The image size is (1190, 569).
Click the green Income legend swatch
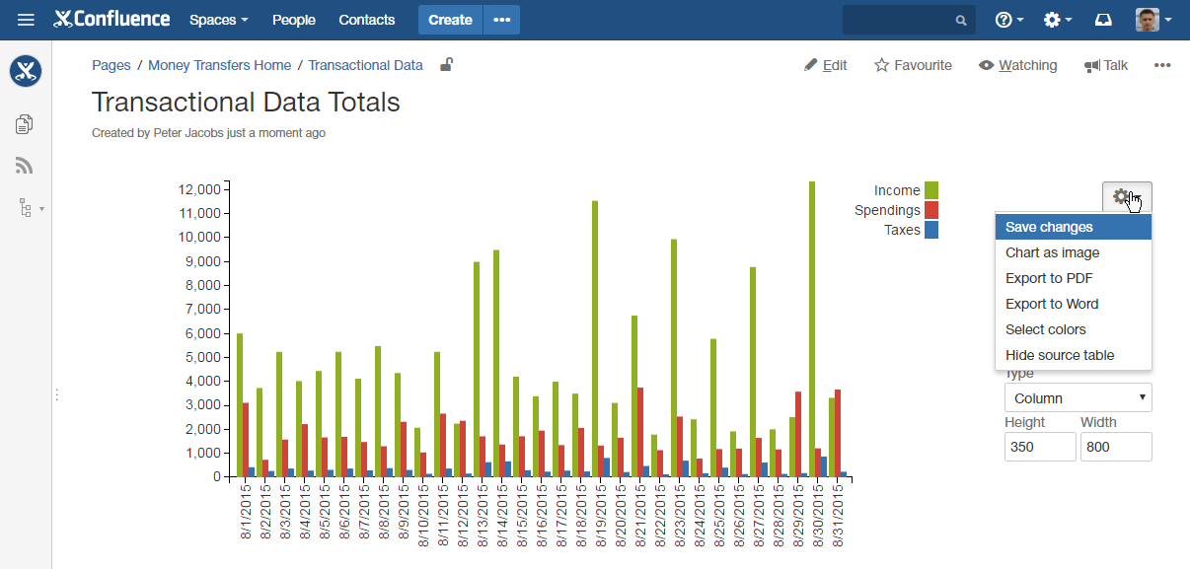pos(930,190)
